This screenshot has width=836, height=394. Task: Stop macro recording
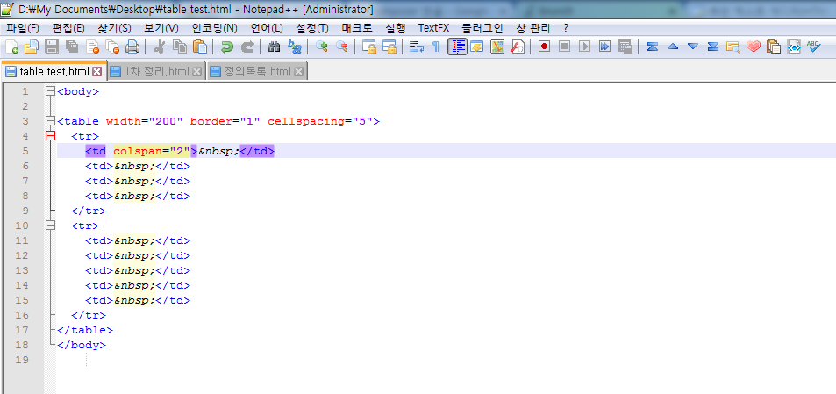pos(564,47)
